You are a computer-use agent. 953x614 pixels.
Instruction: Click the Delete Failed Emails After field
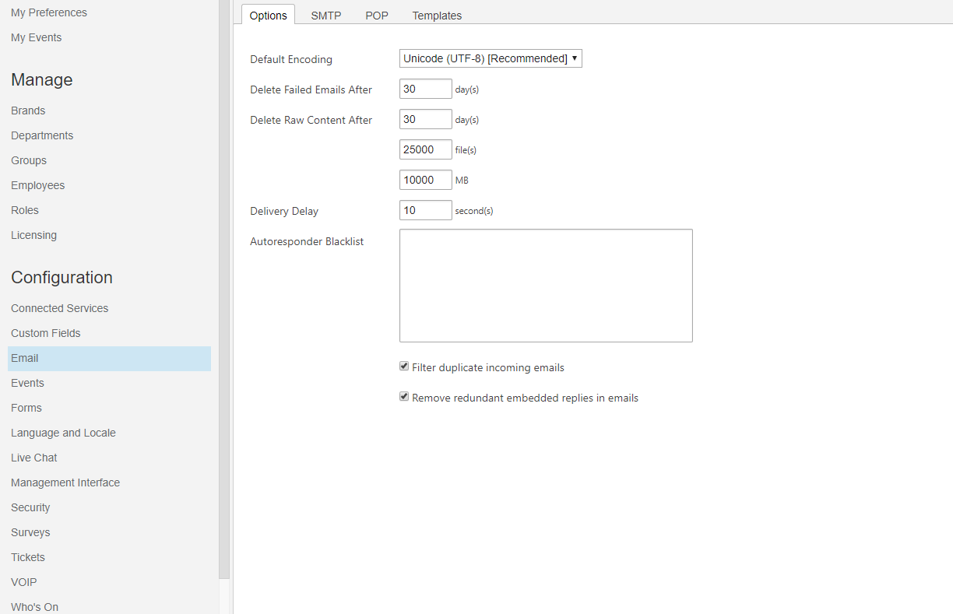pyautogui.click(x=425, y=89)
